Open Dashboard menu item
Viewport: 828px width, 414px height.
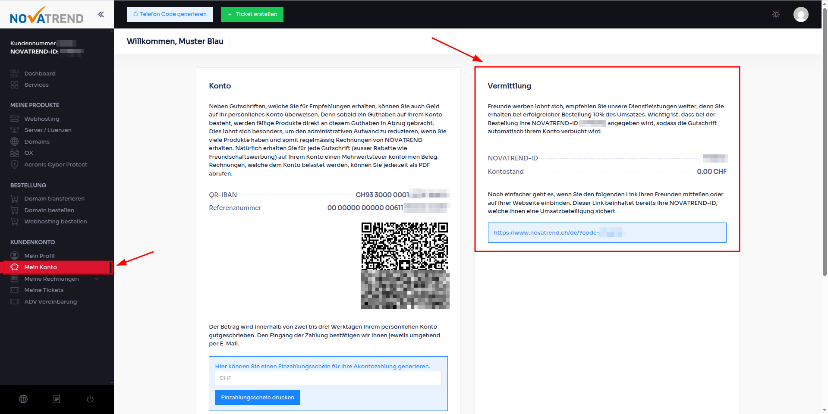tap(40, 73)
